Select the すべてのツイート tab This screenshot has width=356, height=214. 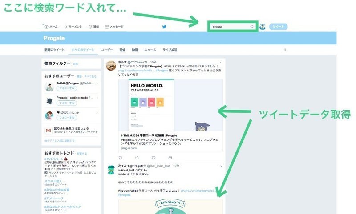coord(83,50)
